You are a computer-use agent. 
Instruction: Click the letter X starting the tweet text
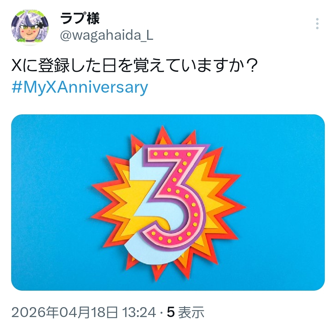click(x=17, y=66)
